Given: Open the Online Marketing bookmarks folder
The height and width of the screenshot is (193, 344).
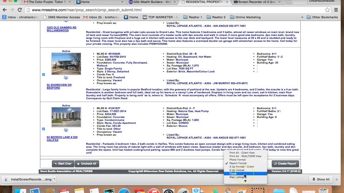Looking at the screenshot, I should tap(245, 17).
